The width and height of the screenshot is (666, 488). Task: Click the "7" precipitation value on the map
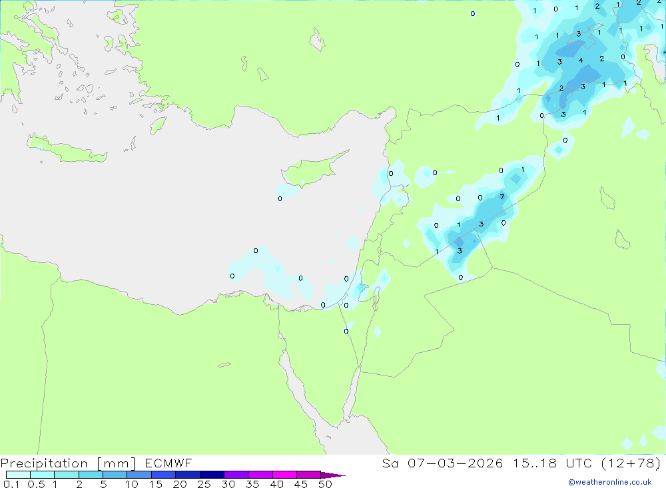(502, 196)
